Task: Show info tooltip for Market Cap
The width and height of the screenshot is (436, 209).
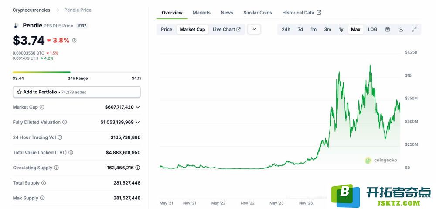Action: coord(42,107)
